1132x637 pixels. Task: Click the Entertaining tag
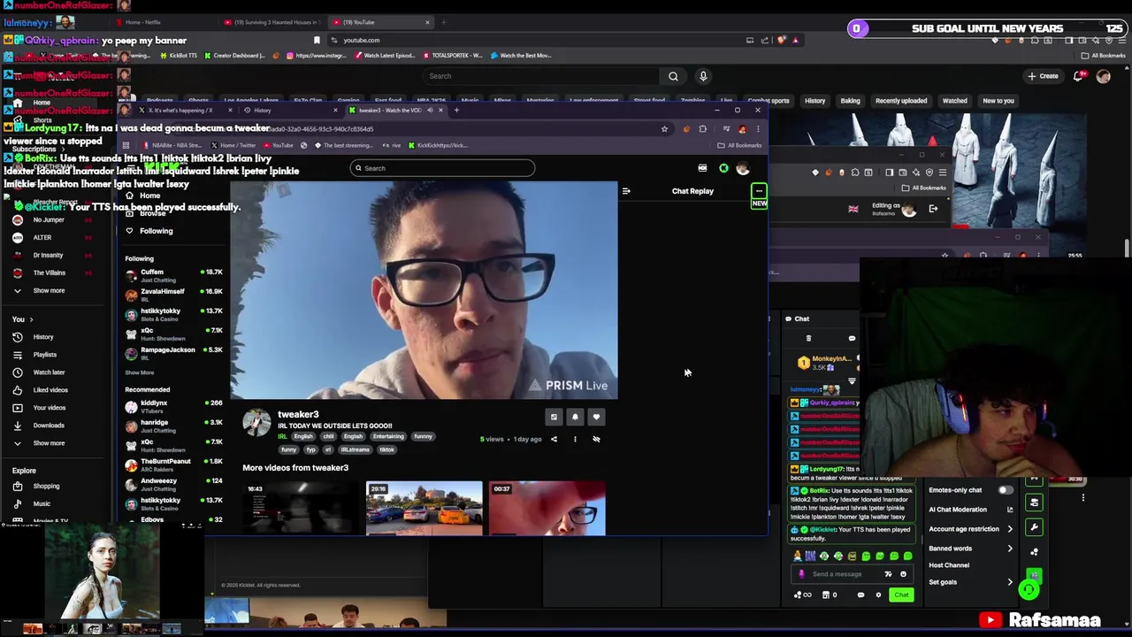pos(388,436)
